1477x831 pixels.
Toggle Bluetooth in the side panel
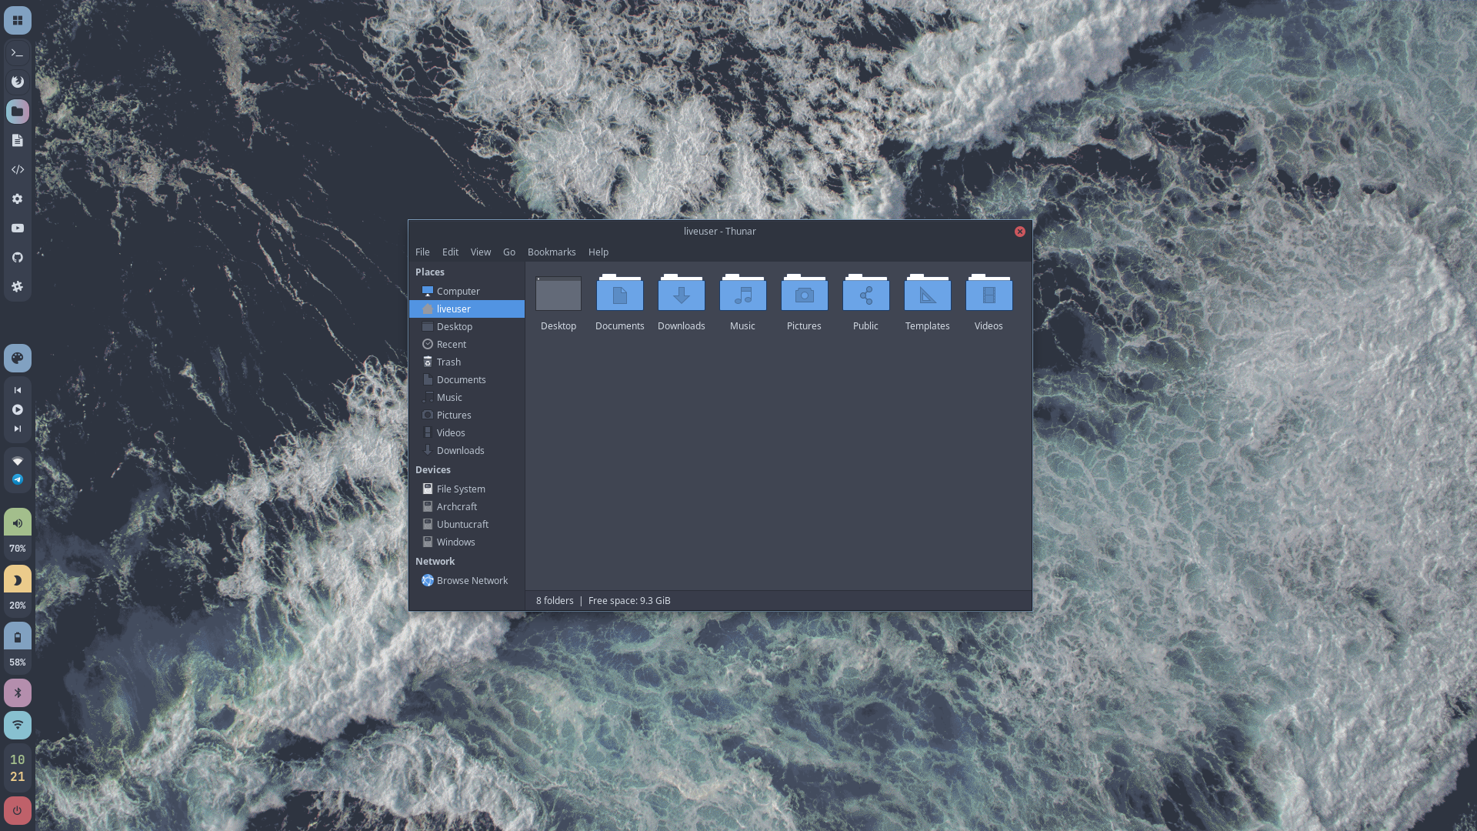18,693
